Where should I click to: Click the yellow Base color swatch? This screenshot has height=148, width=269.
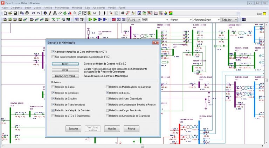tap(265, 14)
